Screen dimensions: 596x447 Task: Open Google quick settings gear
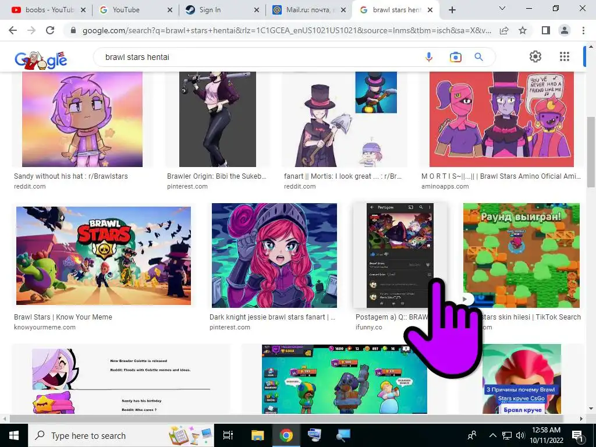(535, 56)
